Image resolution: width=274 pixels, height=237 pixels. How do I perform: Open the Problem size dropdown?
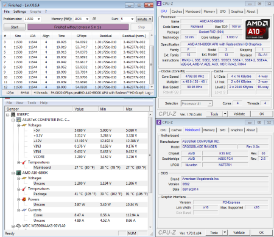point(38,19)
